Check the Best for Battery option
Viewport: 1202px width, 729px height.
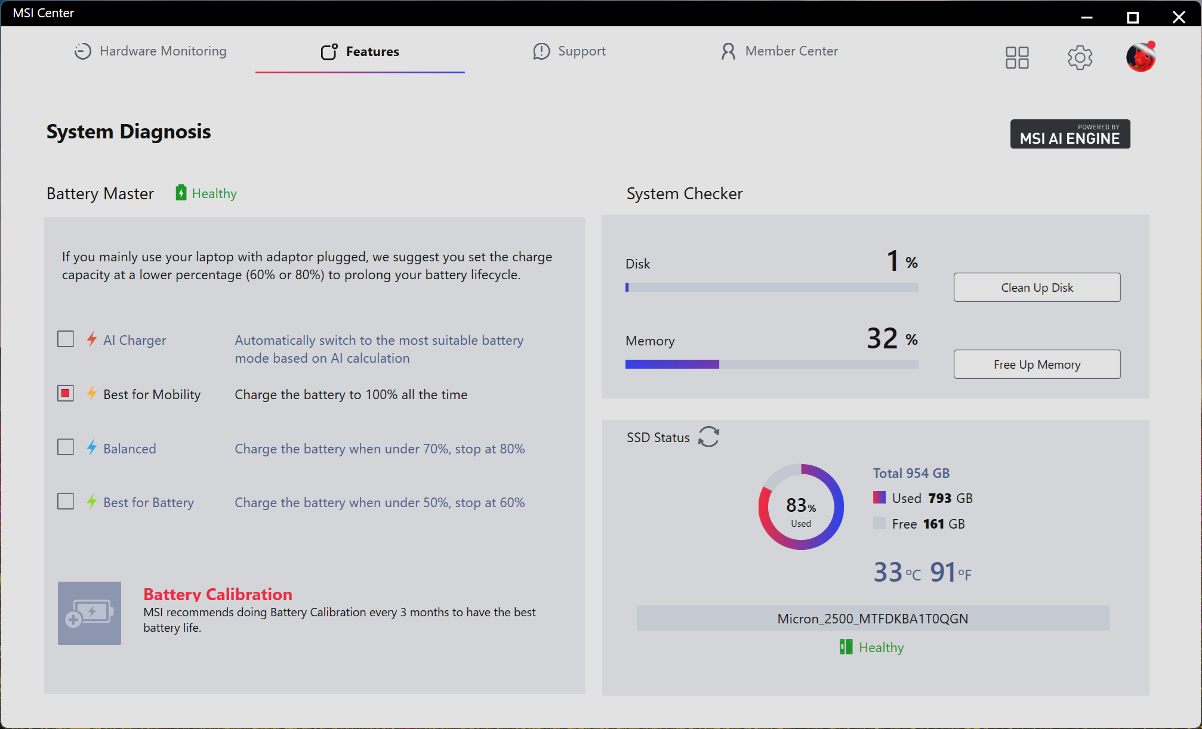(x=66, y=501)
